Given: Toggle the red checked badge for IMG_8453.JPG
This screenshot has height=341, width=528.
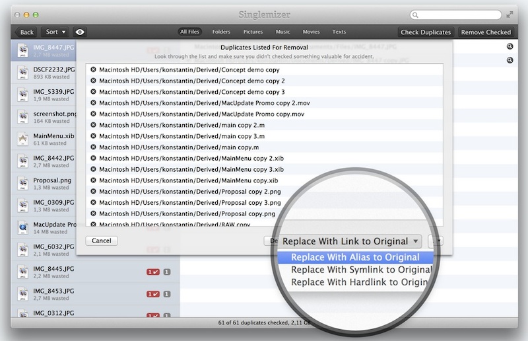Looking at the screenshot, I should 152,294.
